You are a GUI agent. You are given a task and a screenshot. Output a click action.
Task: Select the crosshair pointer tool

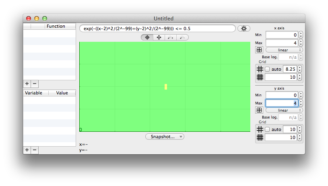(147, 37)
